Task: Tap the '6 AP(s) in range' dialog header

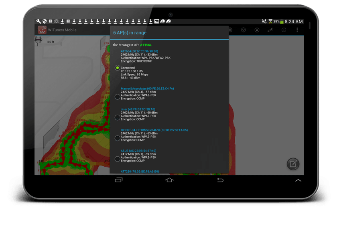Action: point(130,32)
